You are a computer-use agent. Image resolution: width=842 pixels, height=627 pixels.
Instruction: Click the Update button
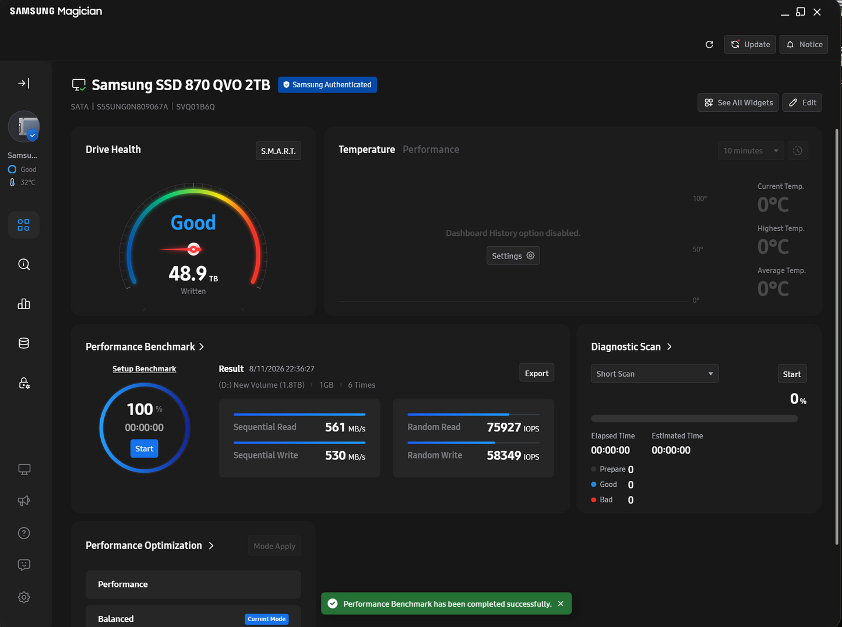click(x=750, y=44)
